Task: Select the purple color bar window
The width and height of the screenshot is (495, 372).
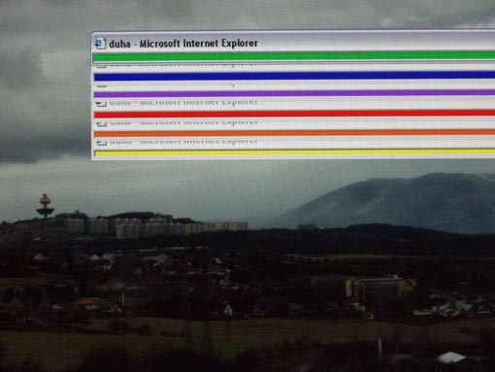Action: (294, 94)
